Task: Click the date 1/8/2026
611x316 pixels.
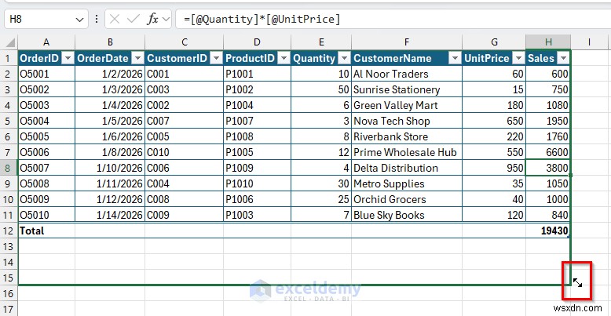Action: coord(110,152)
